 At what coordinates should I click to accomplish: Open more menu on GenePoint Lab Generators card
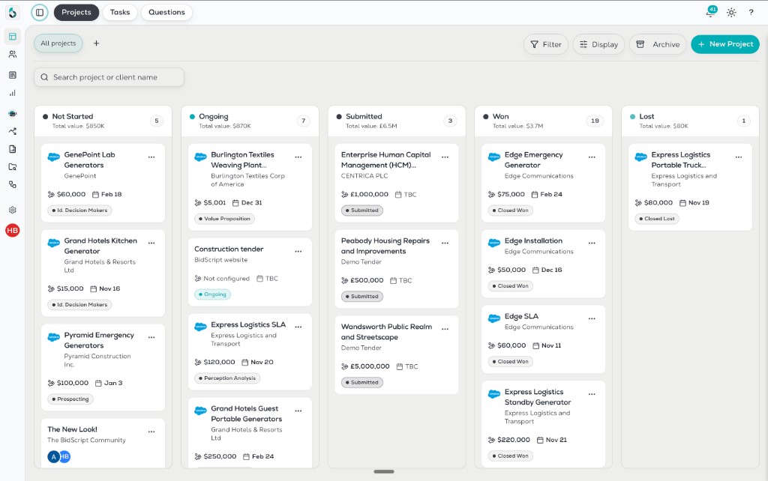click(151, 157)
